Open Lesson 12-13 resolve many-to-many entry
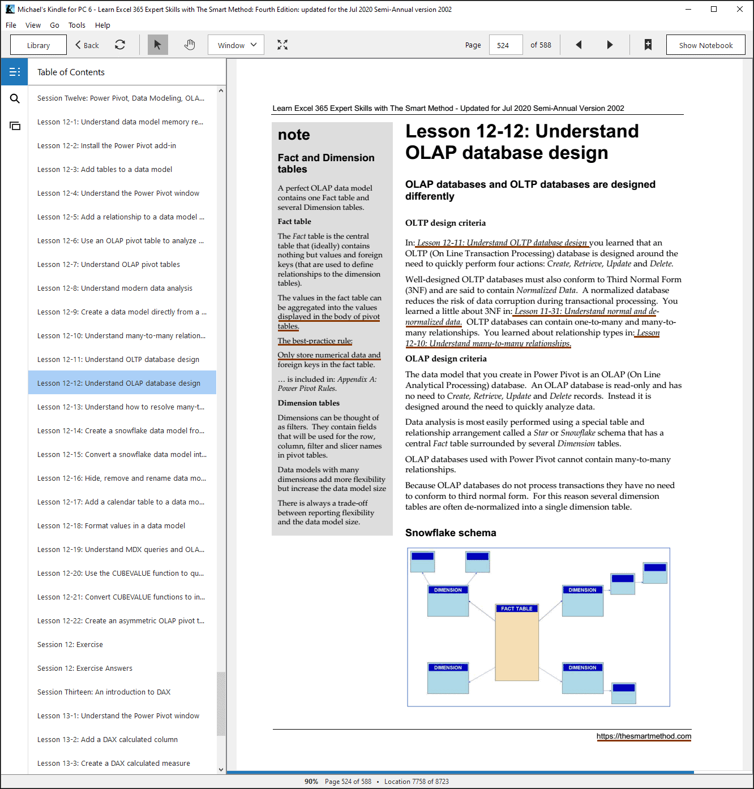Screen dimensions: 754x789 pos(122,407)
